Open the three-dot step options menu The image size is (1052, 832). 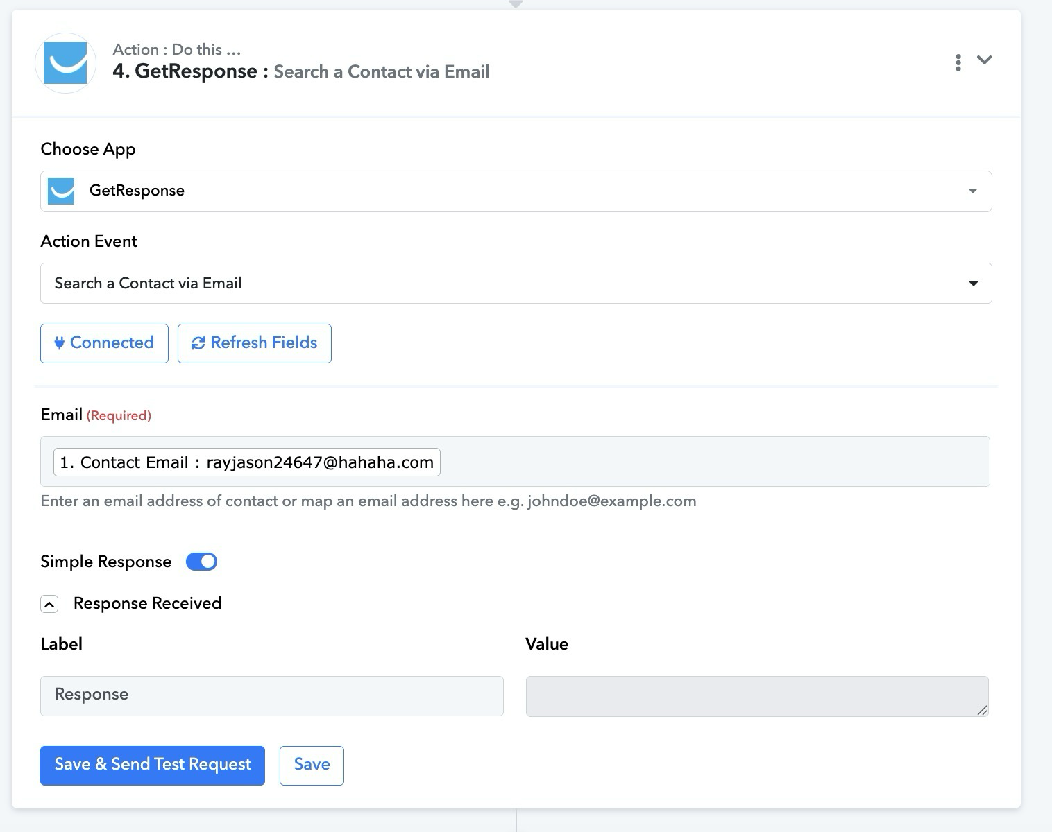pos(958,62)
